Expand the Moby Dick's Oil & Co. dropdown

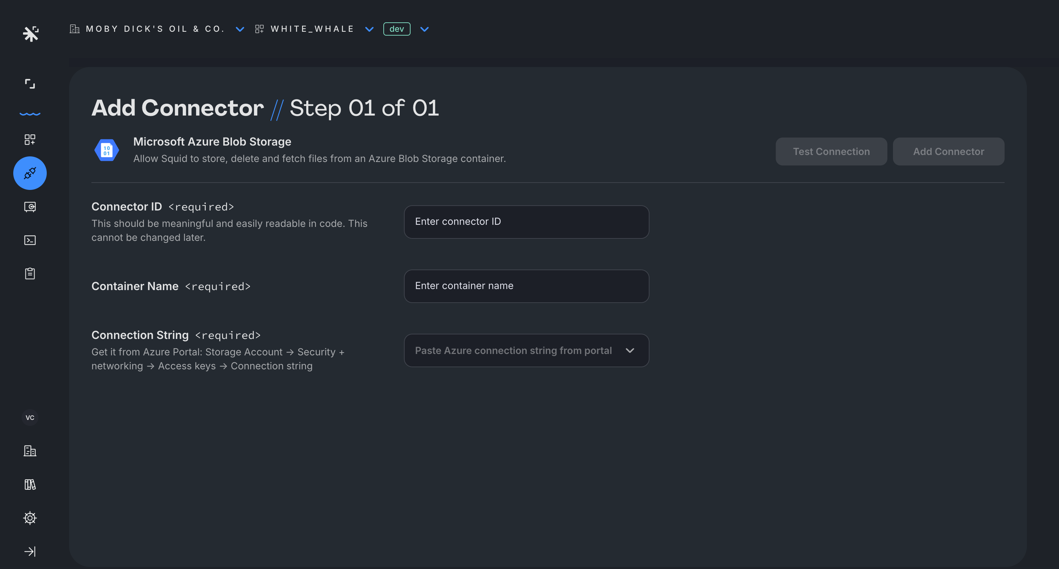[240, 29]
